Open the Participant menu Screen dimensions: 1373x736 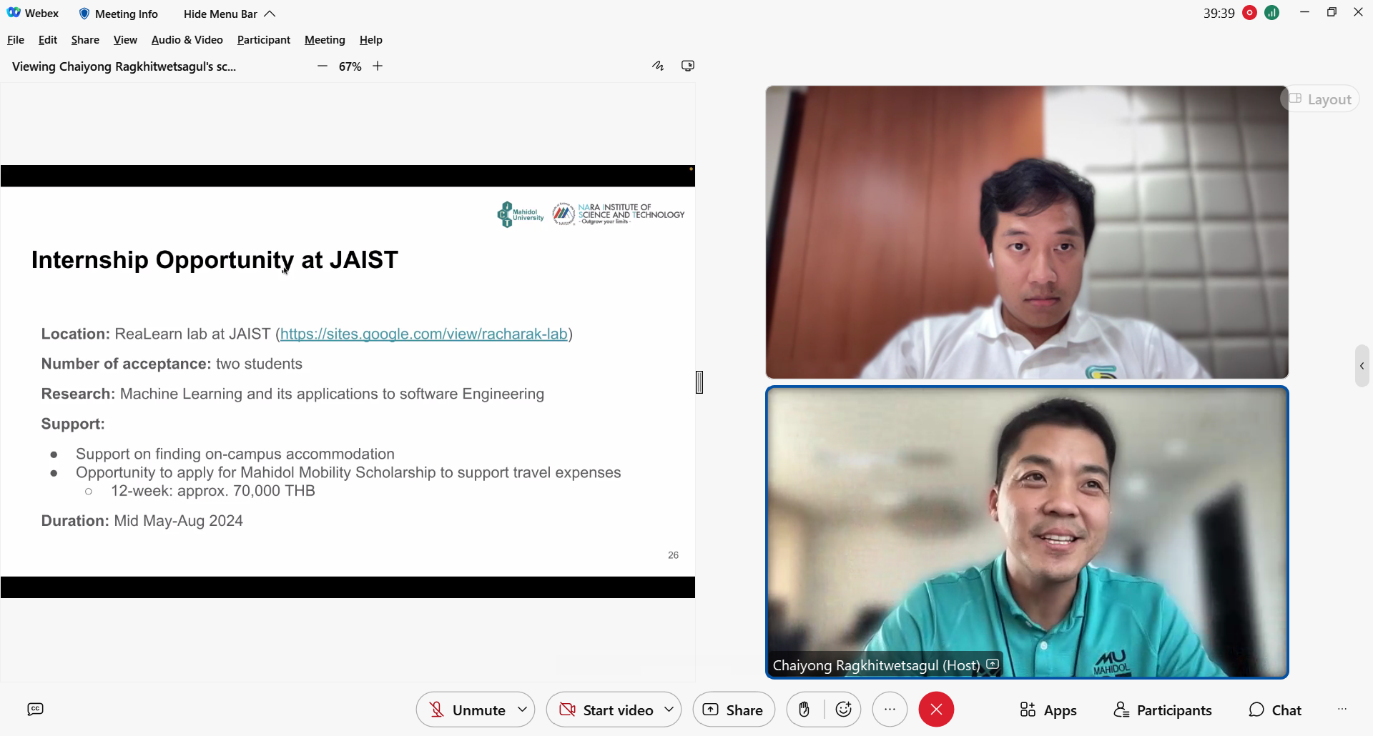pyautogui.click(x=263, y=40)
